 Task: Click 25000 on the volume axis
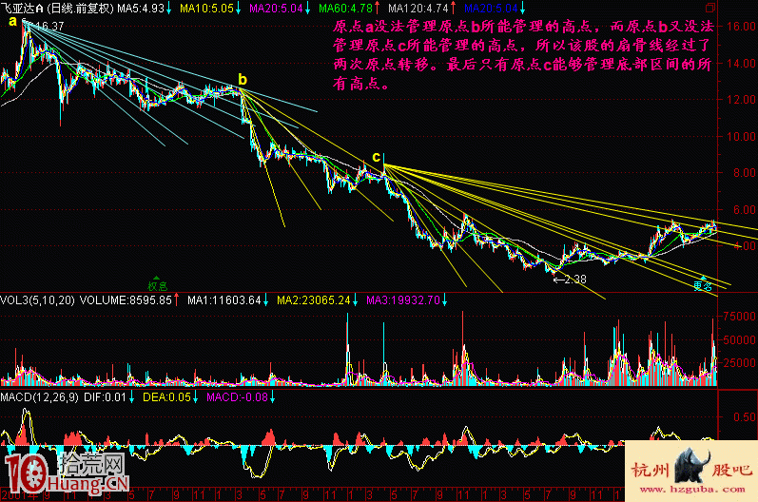tap(739, 362)
